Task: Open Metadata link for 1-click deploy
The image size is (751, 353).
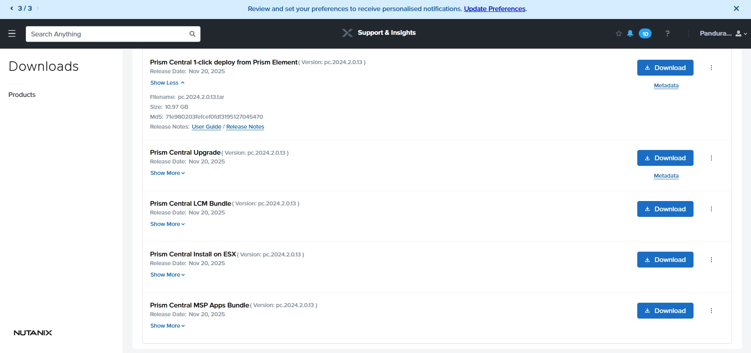Action: [666, 85]
